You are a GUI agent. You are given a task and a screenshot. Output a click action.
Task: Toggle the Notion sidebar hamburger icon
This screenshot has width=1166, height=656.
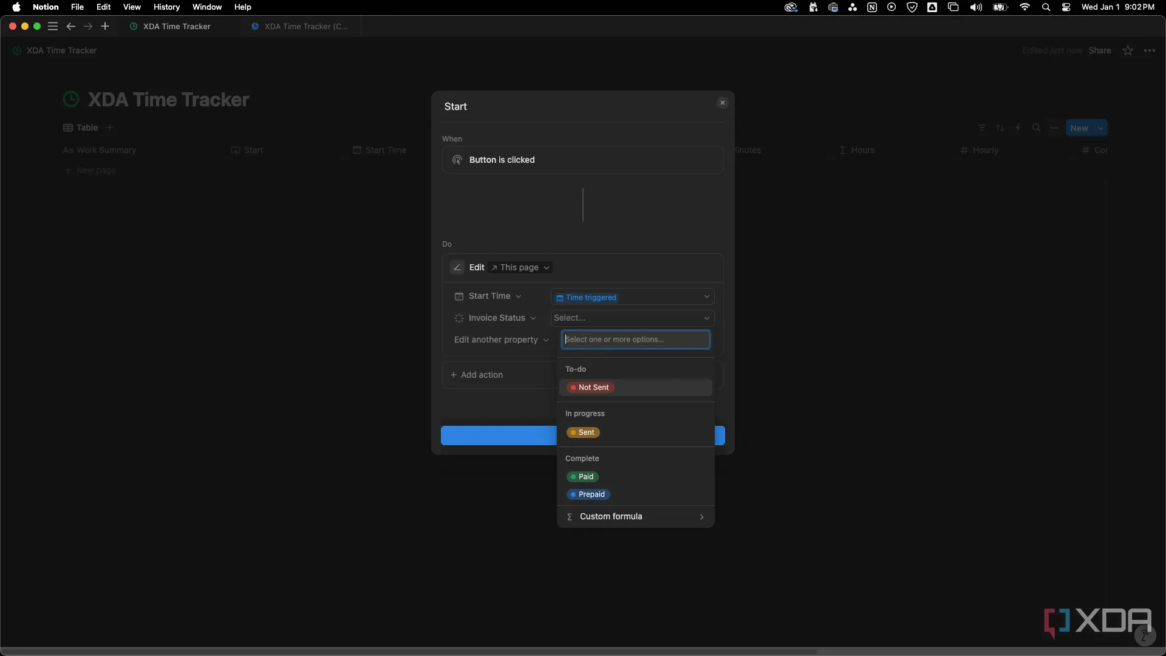point(53,26)
